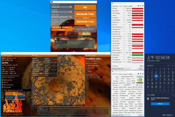This screenshot has height=117, width=175.
Task: Tick the Artifact scanner checkbox
Action: pyautogui.click(x=61, y=22)
